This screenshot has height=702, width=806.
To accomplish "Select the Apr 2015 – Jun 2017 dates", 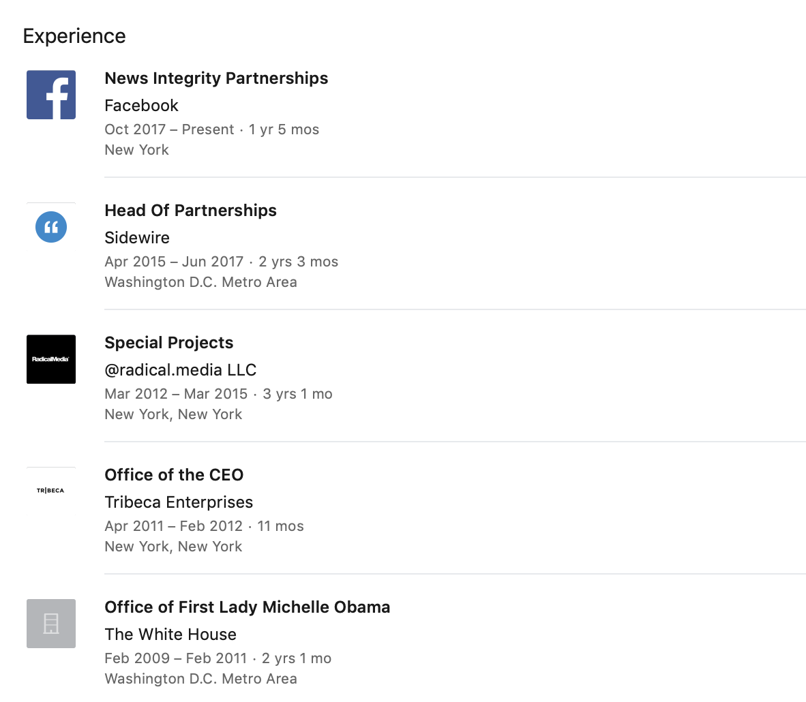I will pyautogui.click(x=175, y=262).
